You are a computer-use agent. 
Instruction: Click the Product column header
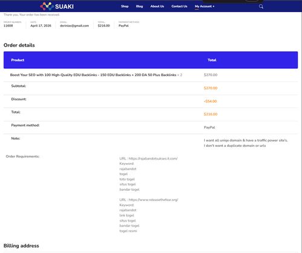(x=18, y=60)
